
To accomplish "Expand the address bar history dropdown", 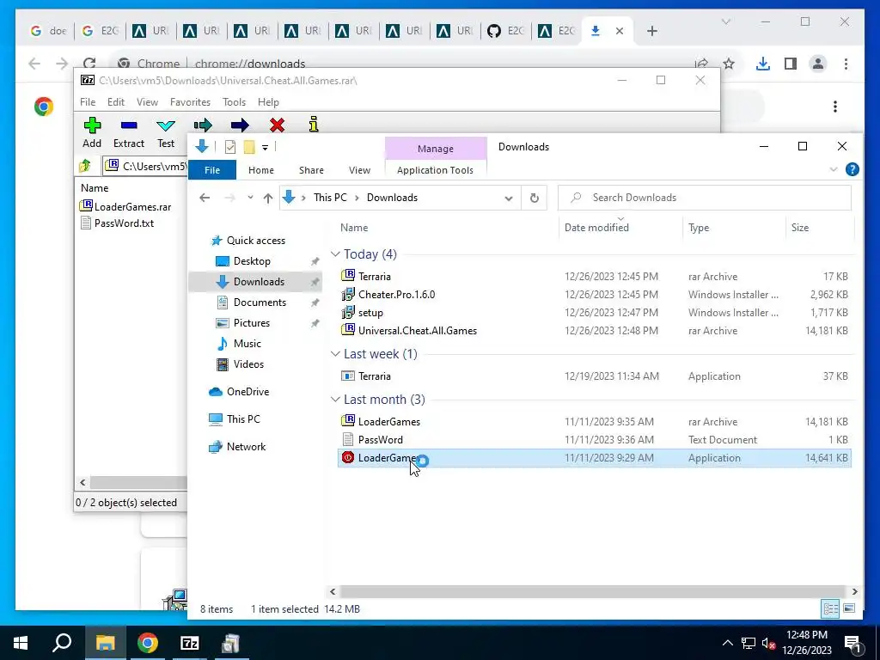I will (509, 199).
